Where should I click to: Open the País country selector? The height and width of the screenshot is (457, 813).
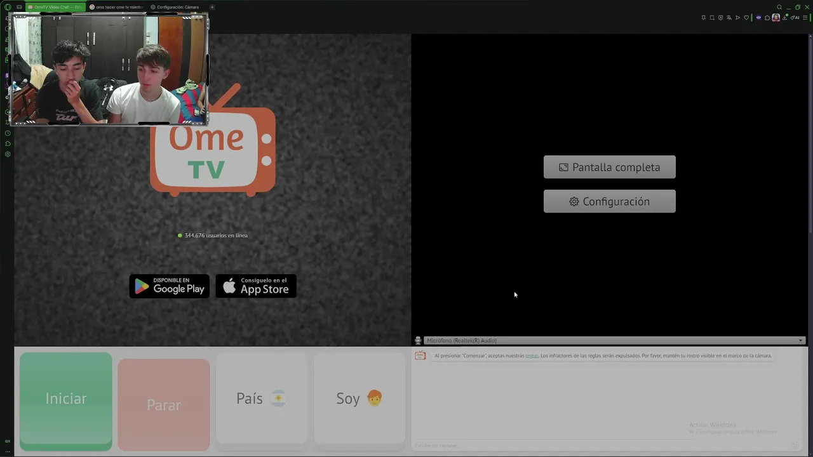(262, 399)
